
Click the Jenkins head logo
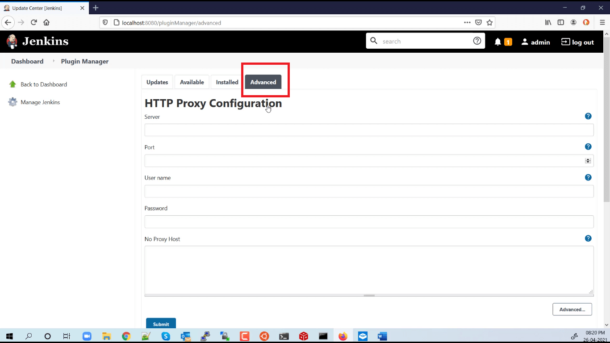coord(11,41)
